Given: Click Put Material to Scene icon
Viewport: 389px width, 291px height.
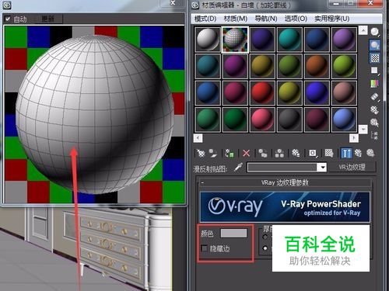Looking at the screenshot, I should [x=213, y=154].
